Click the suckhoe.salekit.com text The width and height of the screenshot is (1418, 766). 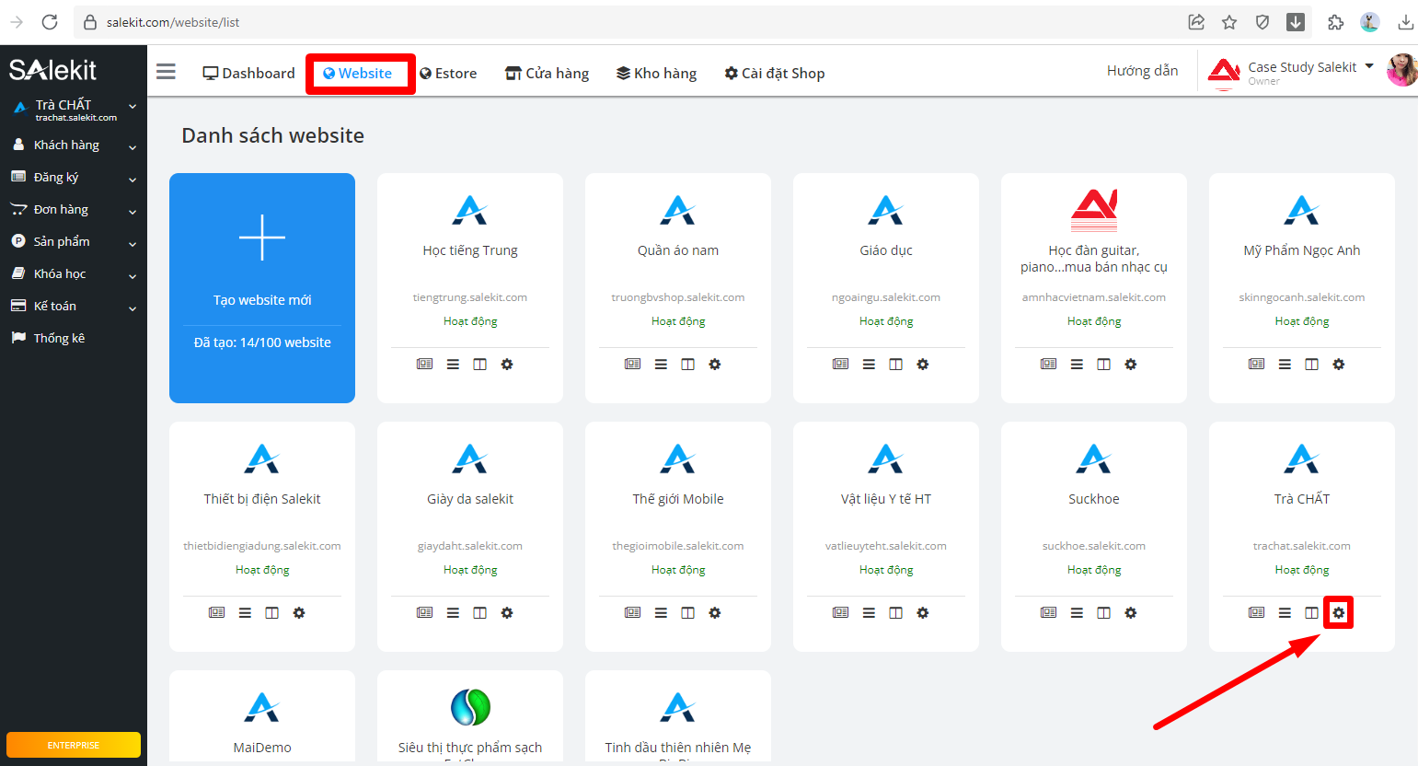click(1094, 546)
